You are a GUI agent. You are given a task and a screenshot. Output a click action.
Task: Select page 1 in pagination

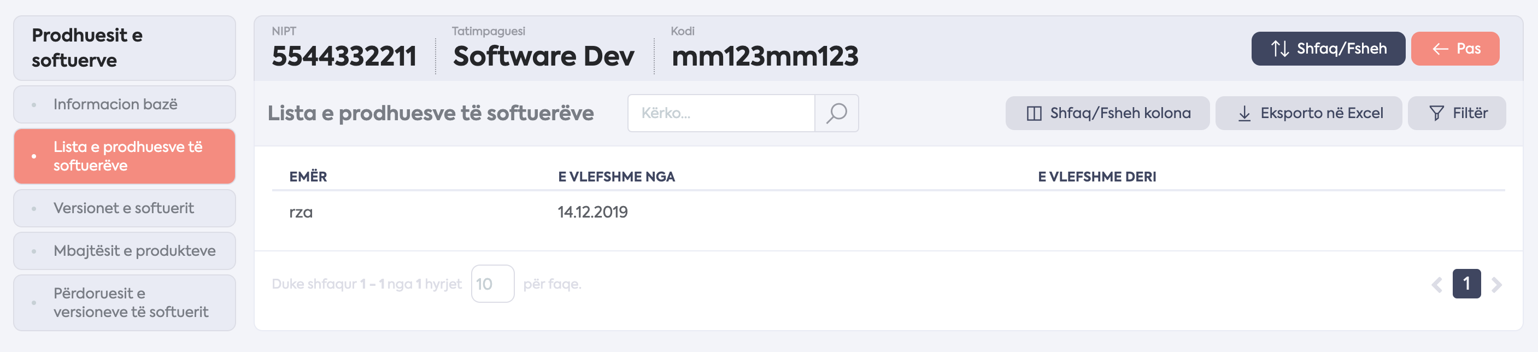(1466, 283)
